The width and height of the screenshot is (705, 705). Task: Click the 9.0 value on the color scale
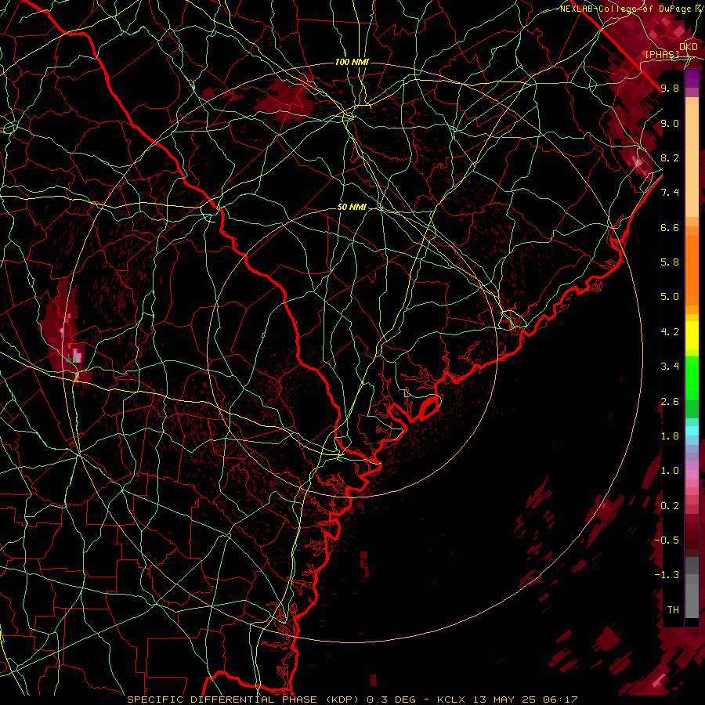click(x=670, y=123)
